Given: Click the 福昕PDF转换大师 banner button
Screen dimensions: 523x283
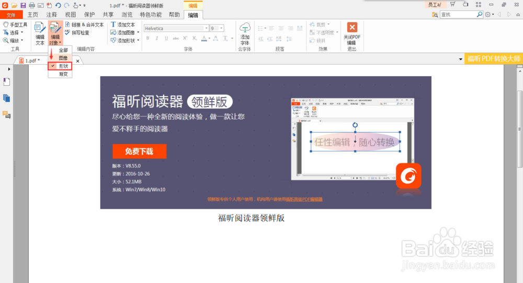Looking at the screenshot, I should tap(494, 59).
